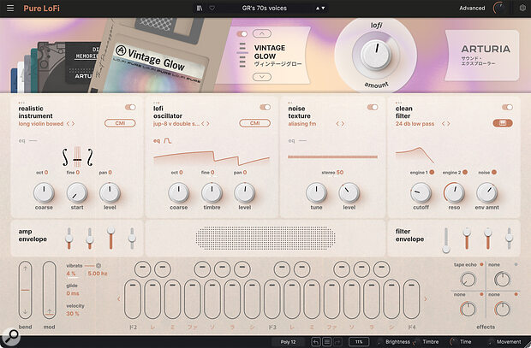The width and height of the screenshot is (531, 348).
Task: Click the clean filter reso knob
Action: pyautogui.click(x=454, y=192)
